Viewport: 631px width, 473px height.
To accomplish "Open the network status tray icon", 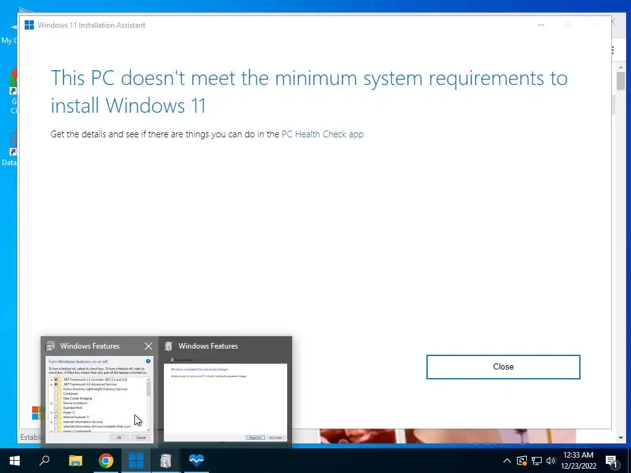I will coord(537,461).
